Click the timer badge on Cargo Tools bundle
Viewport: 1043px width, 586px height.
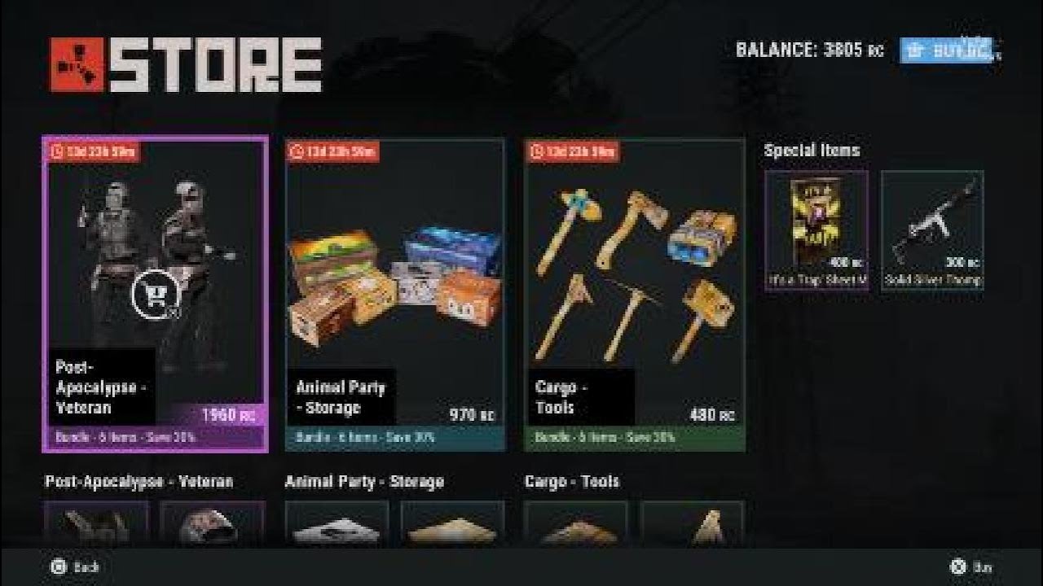coord(572,151)
